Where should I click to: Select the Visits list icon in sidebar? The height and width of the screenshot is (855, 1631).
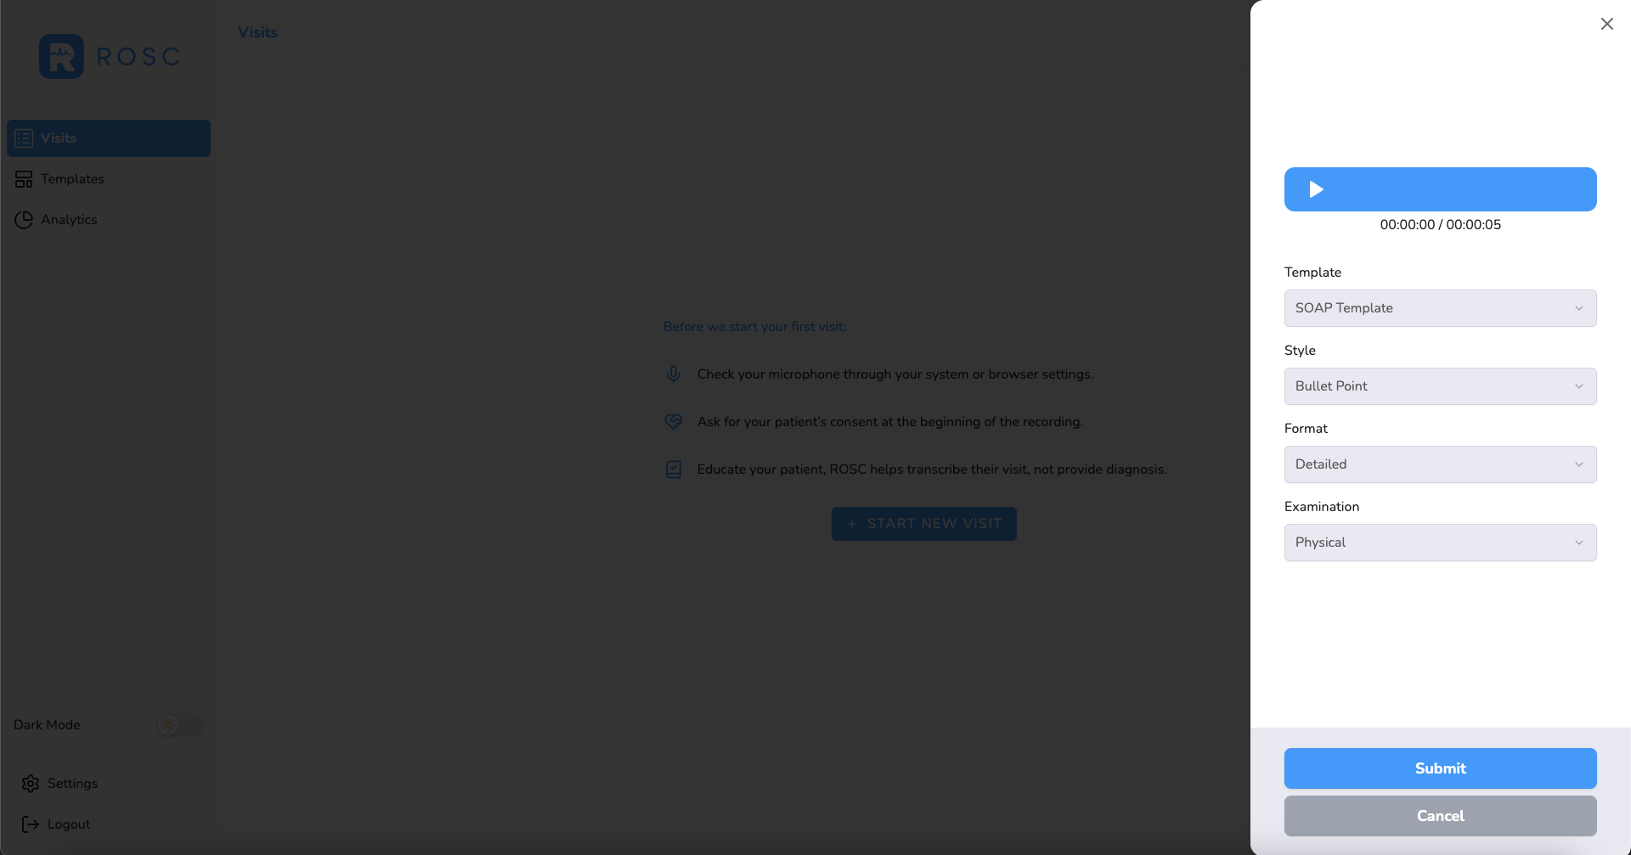(x=23, y=138)
